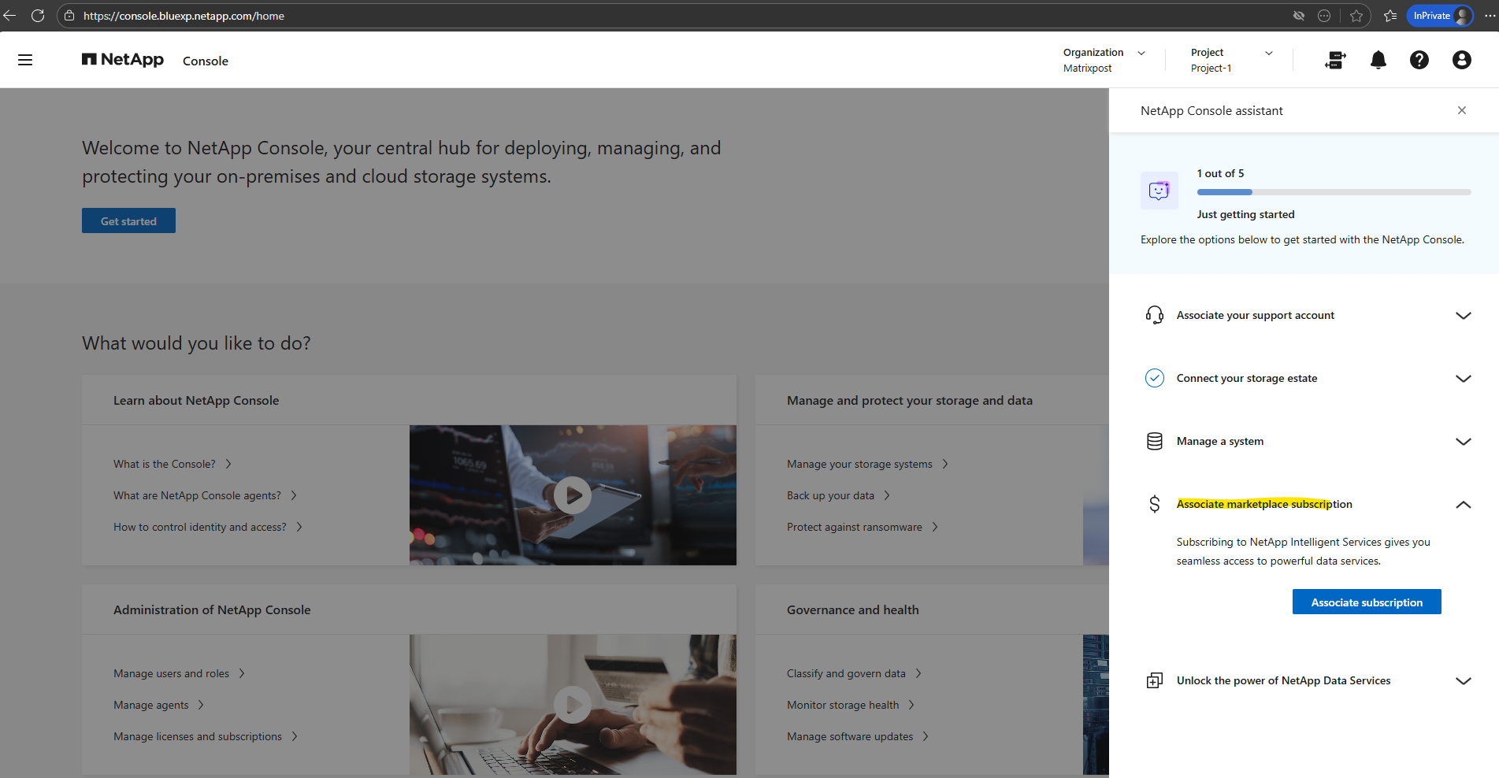
Task: Click the Manage and protect your storage heading
Action: (x=910, y=400)
